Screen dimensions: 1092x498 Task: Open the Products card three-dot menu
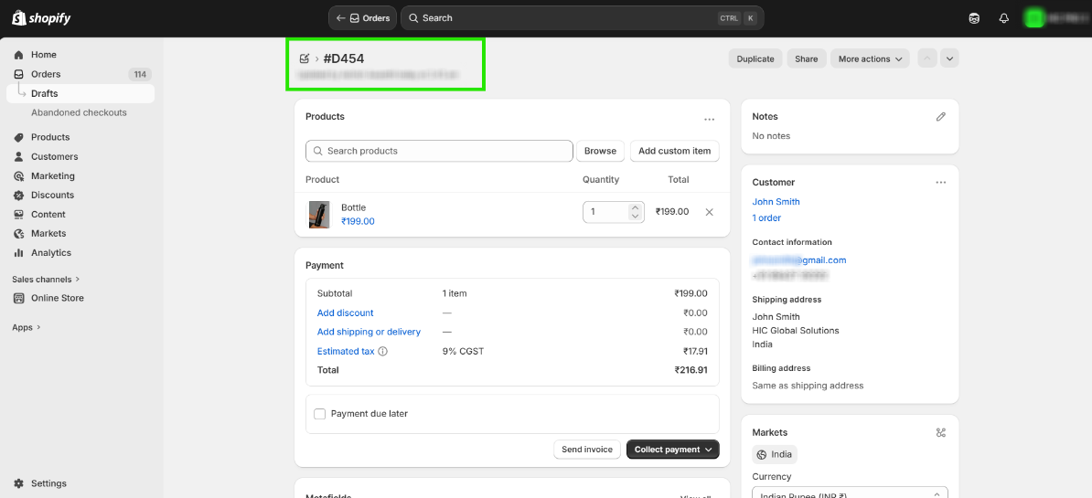pos(709,119)
